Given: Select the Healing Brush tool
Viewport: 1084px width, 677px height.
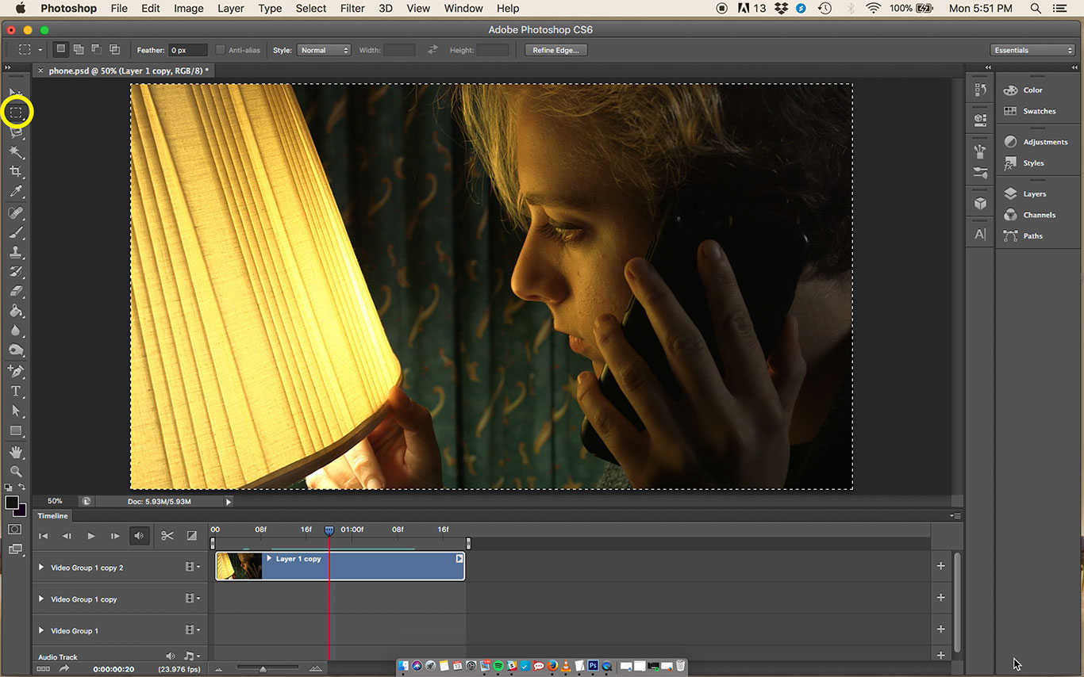Looking at the screenshot, I should (16, 213).
